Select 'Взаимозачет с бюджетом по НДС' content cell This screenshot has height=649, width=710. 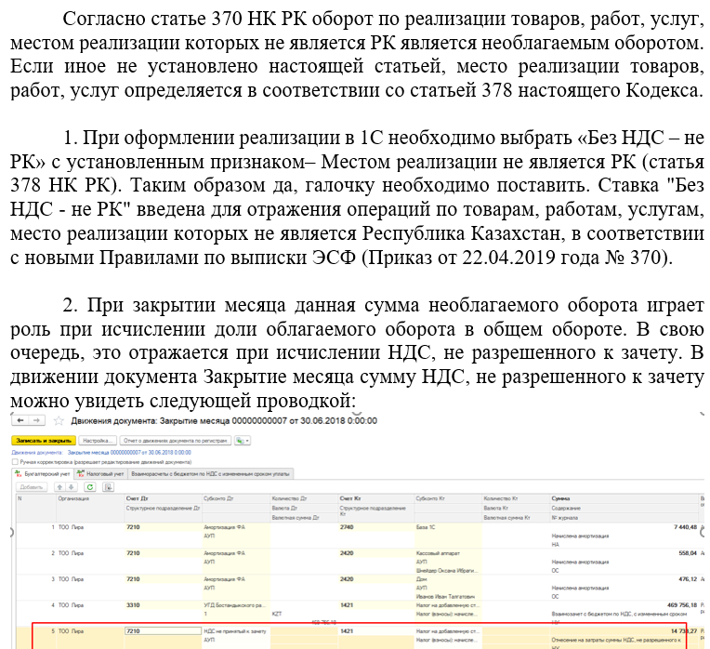point(619,614)
